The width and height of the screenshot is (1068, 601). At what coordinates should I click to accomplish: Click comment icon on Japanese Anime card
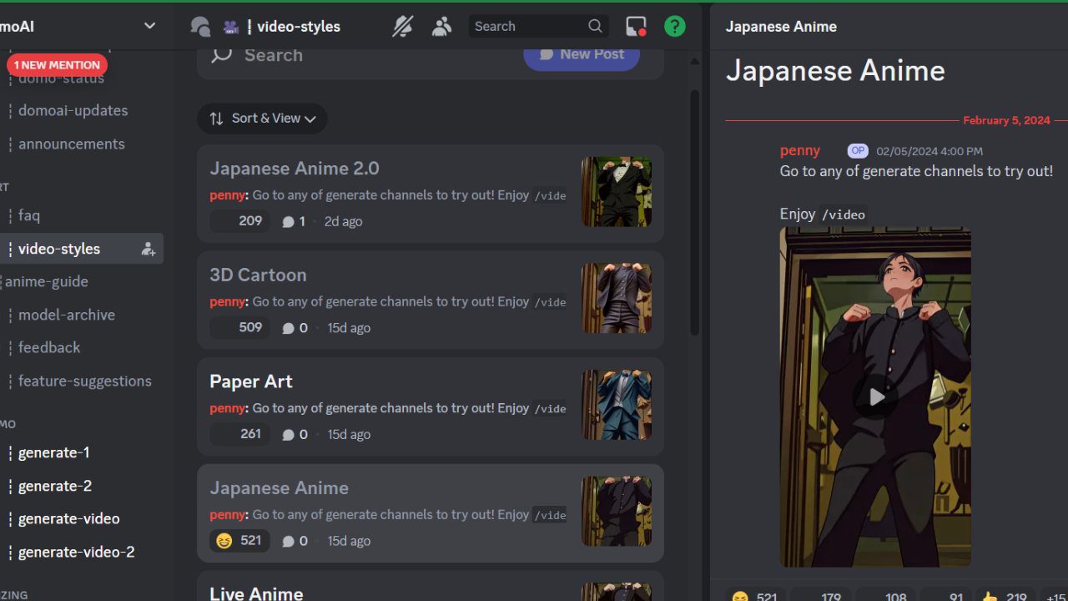click(x=289, y=541)
